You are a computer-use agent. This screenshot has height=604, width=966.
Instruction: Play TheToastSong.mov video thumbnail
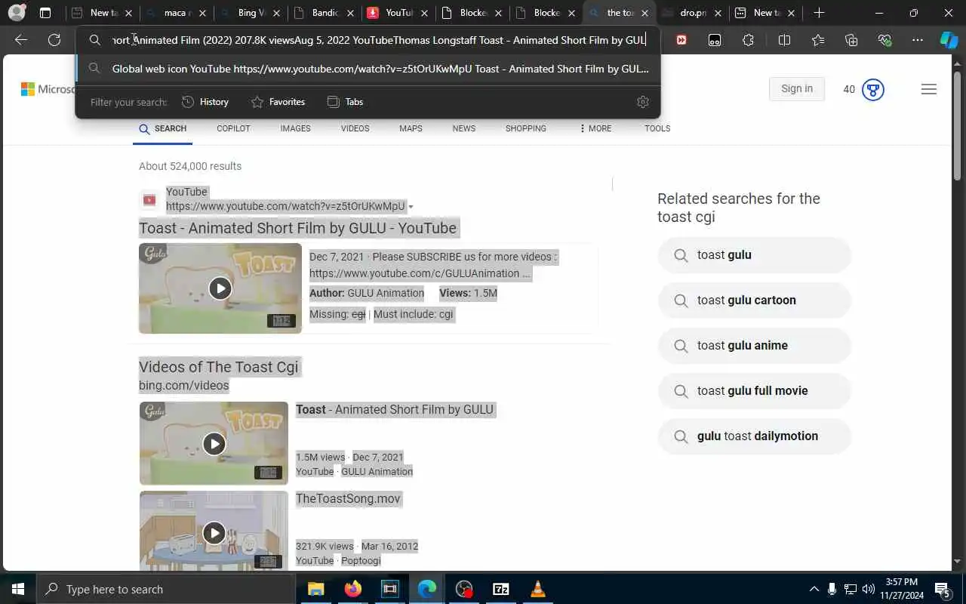[214, 531]
